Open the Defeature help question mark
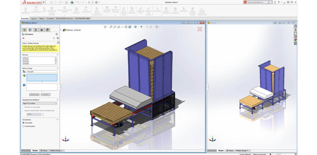317x155 pixels. (57, 34)
